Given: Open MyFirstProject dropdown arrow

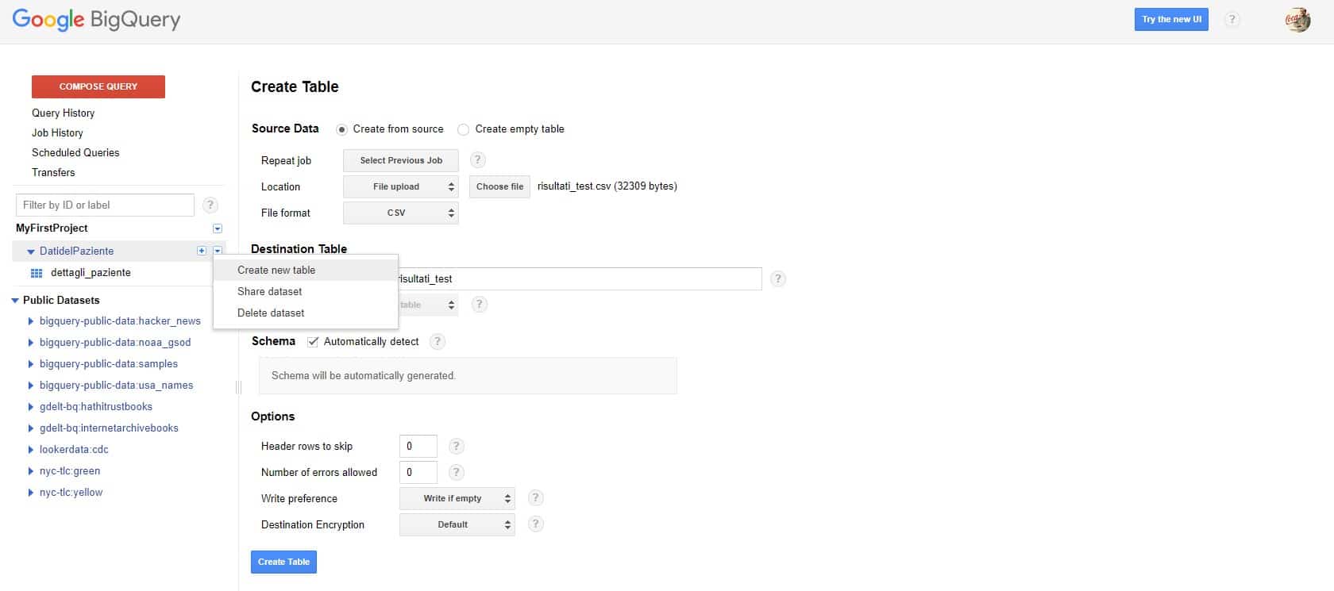Looking at the screenshot, I should [218, 228].
